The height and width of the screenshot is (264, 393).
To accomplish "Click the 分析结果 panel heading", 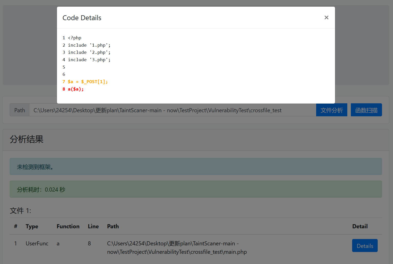I will click(x=27, y=139).
